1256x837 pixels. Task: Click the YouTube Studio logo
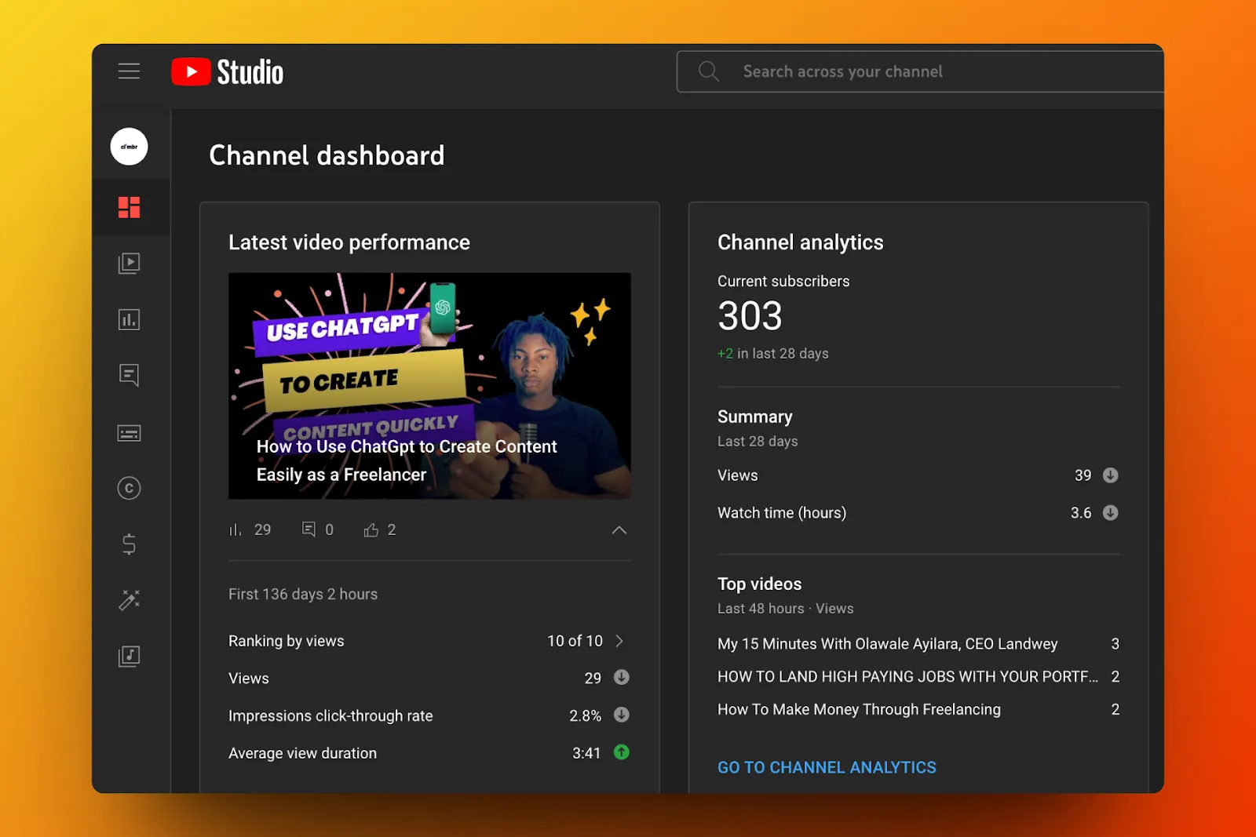tap(227, 72)
